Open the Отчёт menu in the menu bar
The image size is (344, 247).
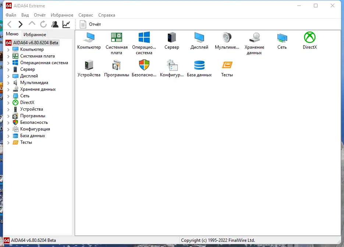(40, 15)
